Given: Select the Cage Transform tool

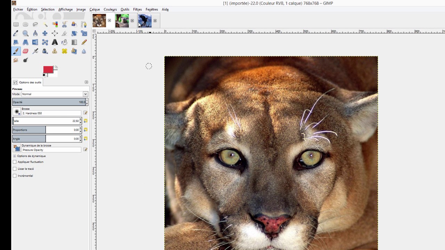Looking at the screenshot, I should pyautogui.click(x=45, y=42).
